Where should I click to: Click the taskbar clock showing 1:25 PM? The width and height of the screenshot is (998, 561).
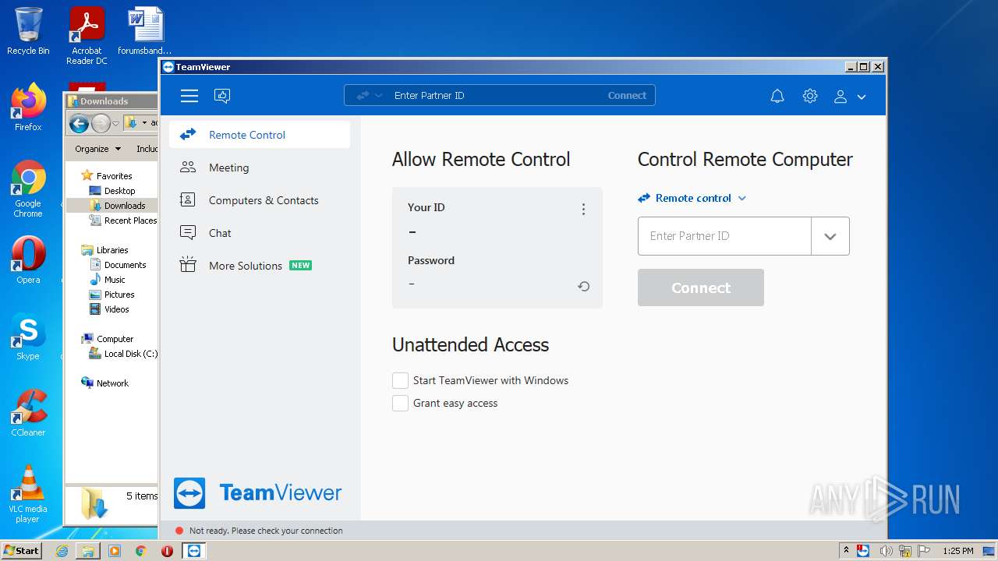point(958,551)
